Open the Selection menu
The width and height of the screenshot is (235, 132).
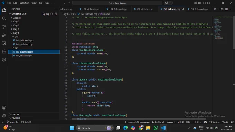pos(25,3)
